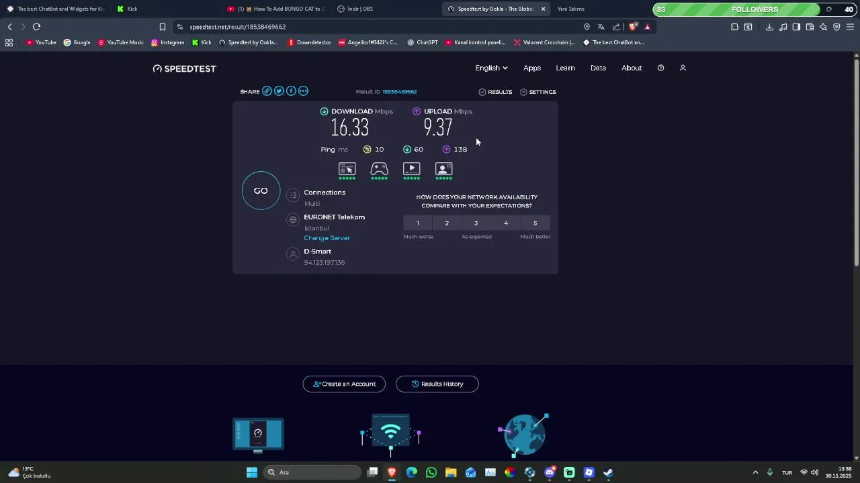Click the Speedtest help question icon
This screenshot has width=860, height=483.
660,68
